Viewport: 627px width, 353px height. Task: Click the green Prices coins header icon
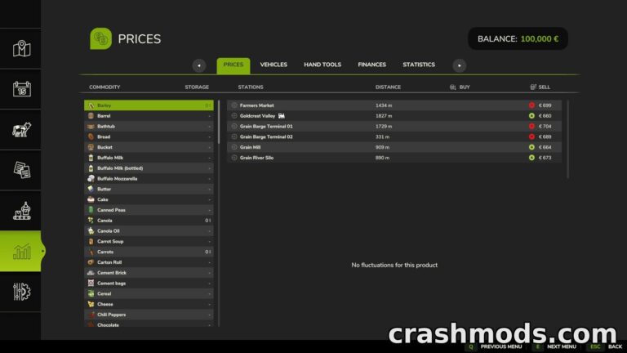(x=100, y=39)
